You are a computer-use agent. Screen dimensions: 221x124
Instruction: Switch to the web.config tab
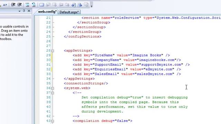click(47, 12)
